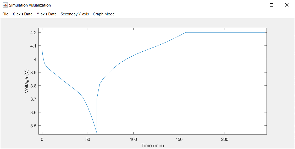Open the File menu
295x149 pixels.
tap(5, 14)
